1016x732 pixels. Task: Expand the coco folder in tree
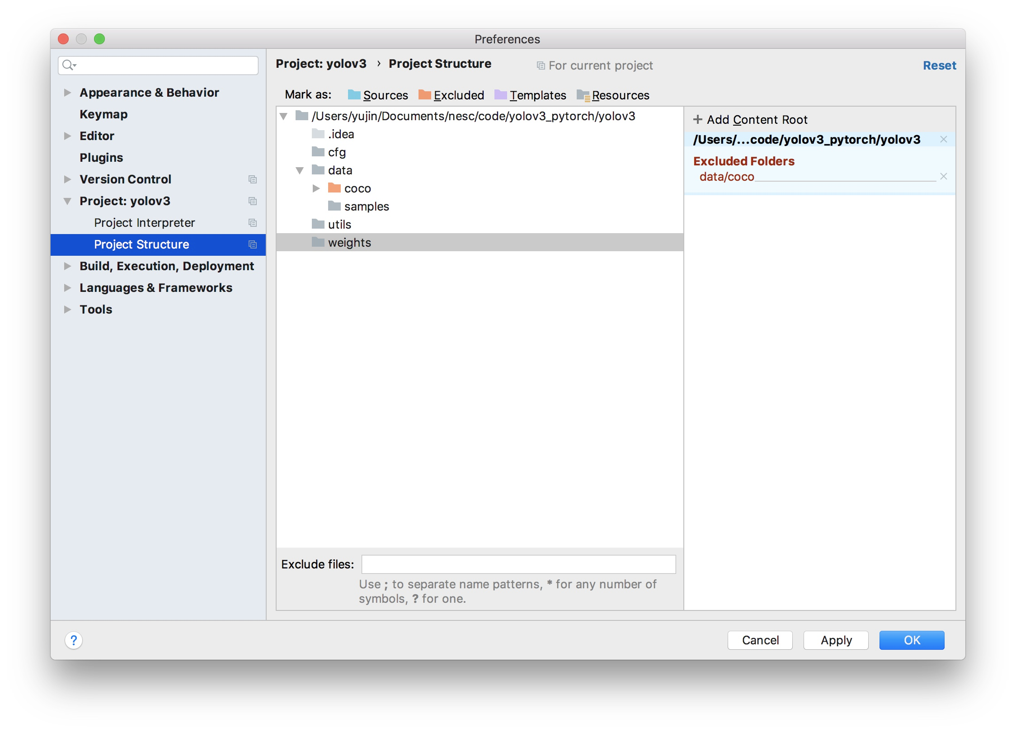click(316, 188)
